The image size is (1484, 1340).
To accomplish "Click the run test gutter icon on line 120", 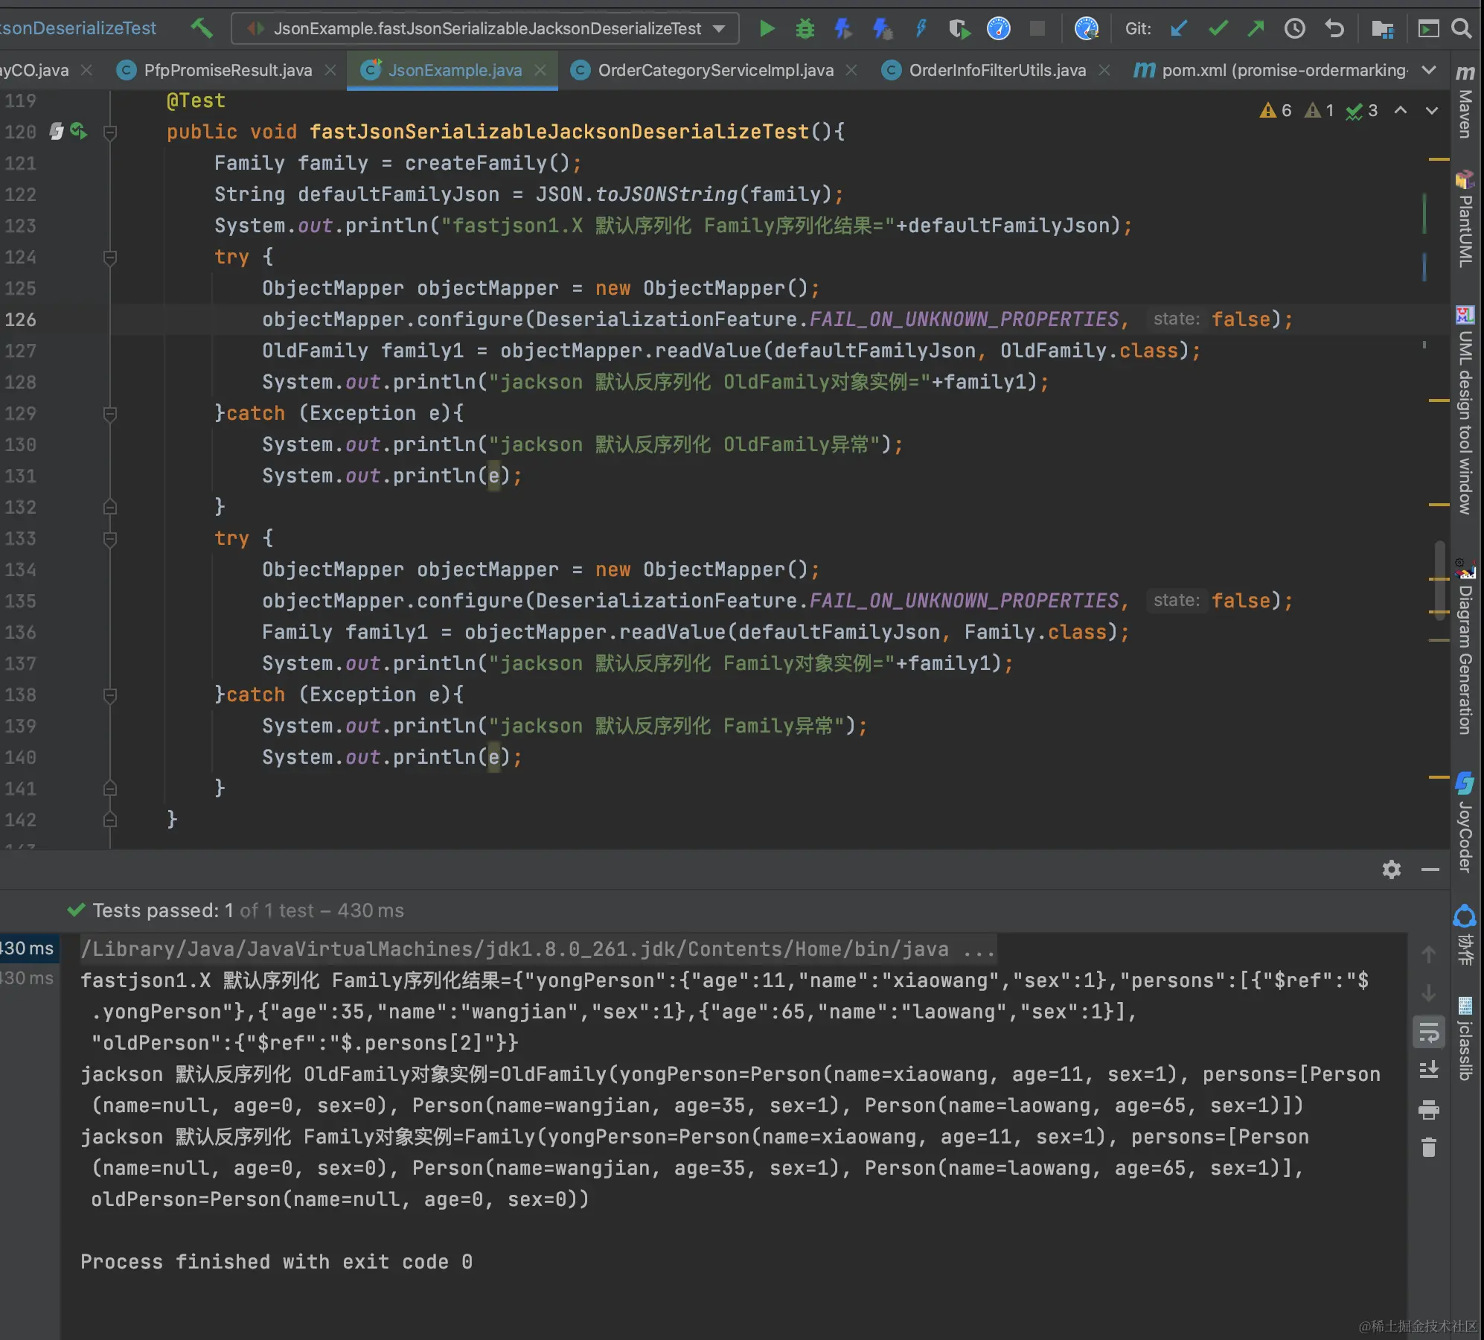I will tap(78, 132).
